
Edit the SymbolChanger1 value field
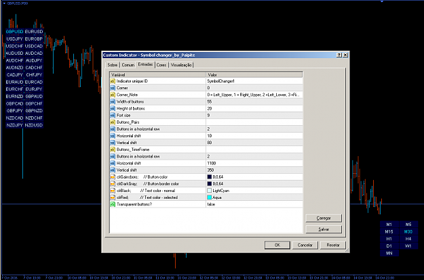pos(254,81)
